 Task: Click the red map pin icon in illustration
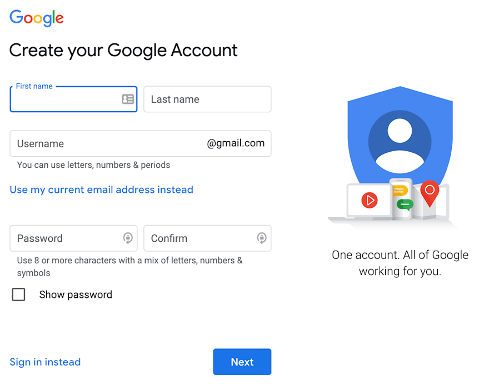tap(430, 193)
